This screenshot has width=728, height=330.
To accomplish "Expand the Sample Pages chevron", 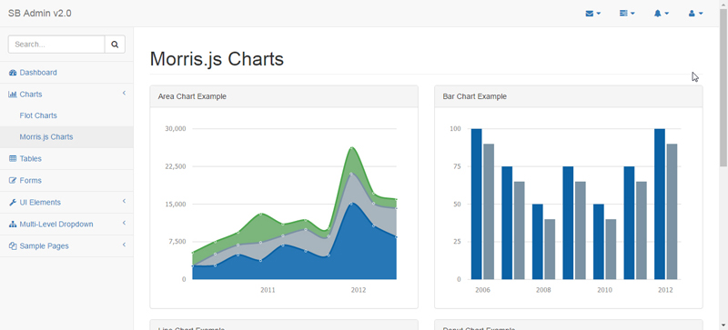I will [124, 245].
